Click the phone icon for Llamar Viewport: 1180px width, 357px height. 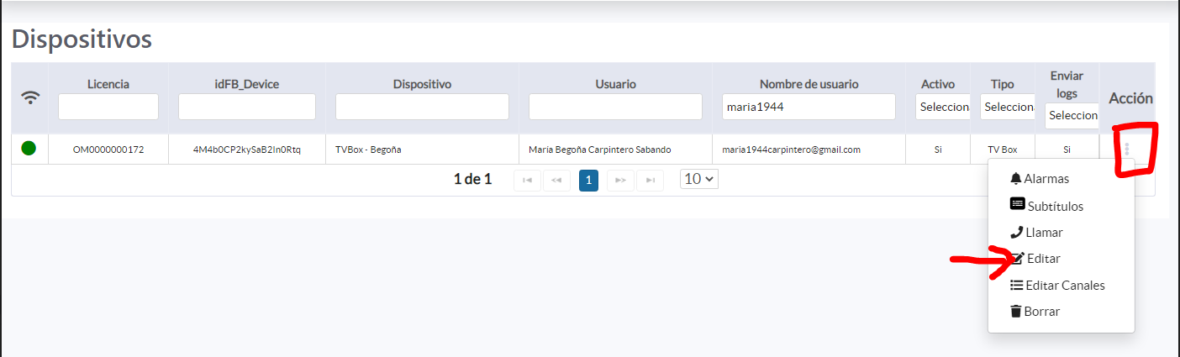[1016, 232]
